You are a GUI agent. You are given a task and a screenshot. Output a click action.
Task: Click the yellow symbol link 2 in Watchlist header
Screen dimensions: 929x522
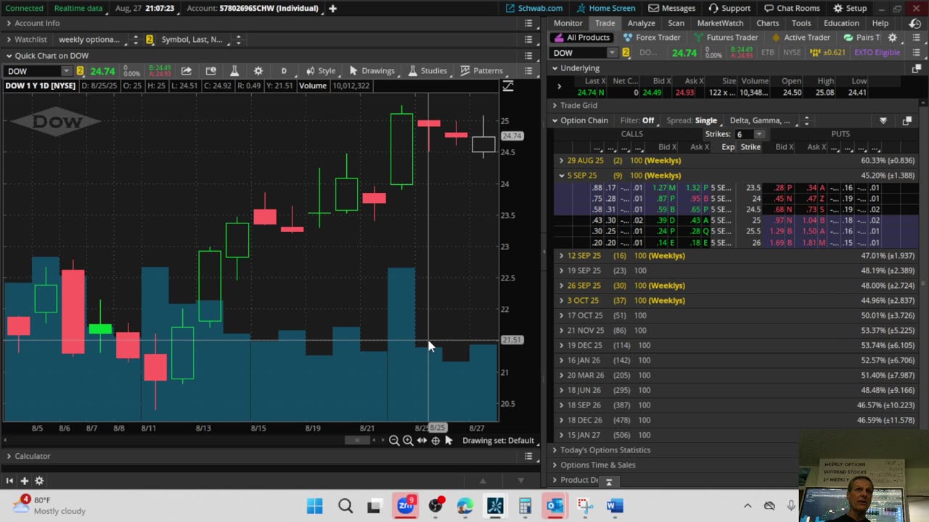150,39
